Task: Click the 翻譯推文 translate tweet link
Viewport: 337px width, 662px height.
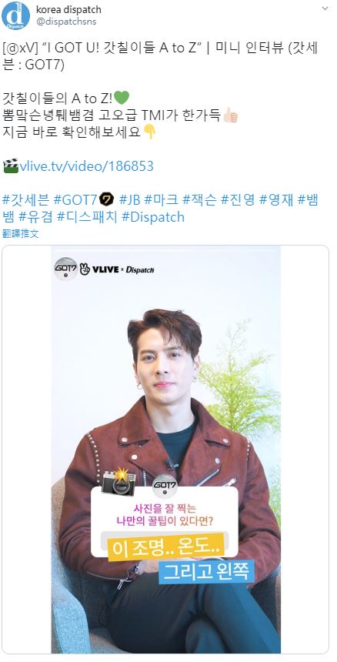Action: coord(20,234)
